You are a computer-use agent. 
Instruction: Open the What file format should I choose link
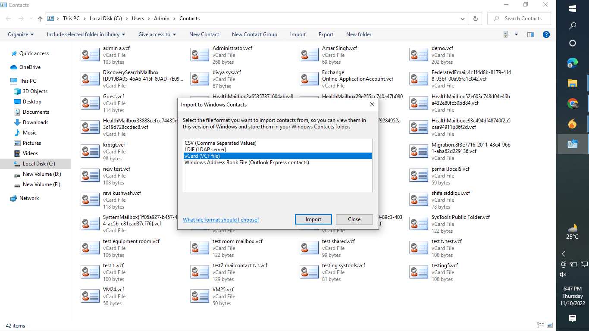coord(221,220)
